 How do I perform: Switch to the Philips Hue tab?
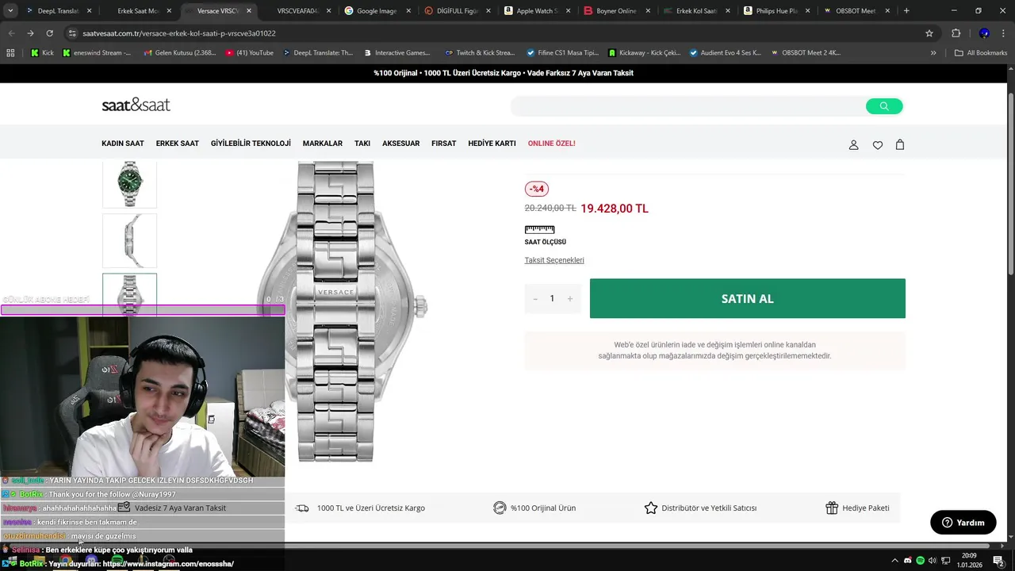pyautogui.click(x=776, y=11)
